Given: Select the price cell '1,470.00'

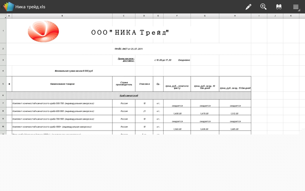Looking at the screenshot, I should tap(205, 111).
